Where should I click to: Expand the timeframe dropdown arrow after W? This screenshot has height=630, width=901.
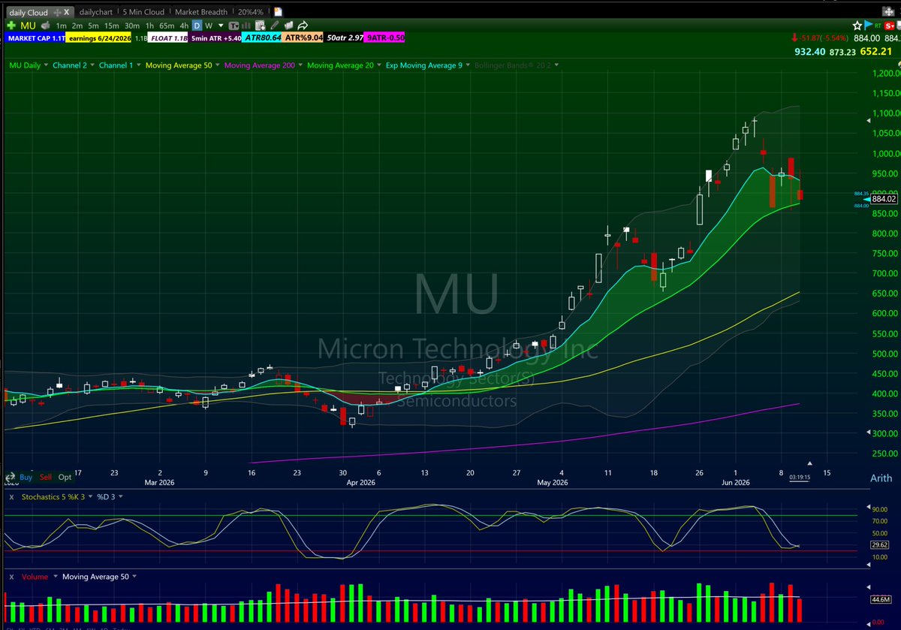pos(221,26)
